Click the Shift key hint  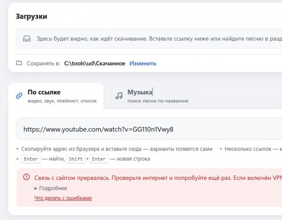(76, 159)
